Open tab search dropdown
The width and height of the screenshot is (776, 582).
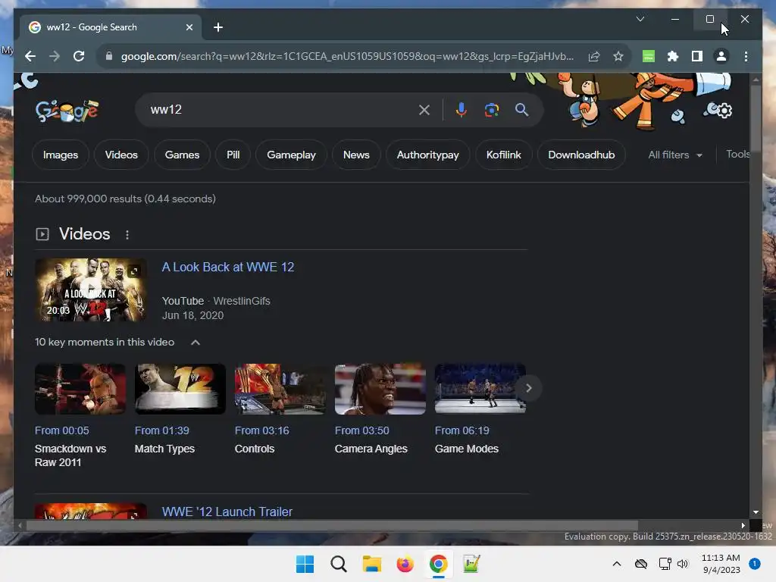640,19
